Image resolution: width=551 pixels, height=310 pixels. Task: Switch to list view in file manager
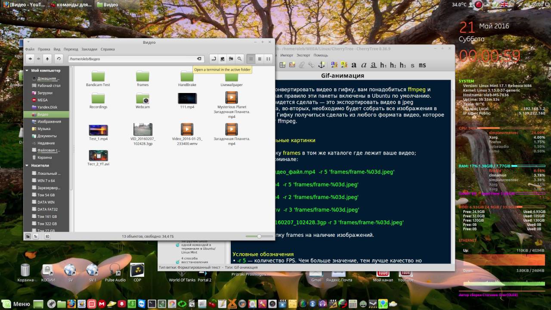click(260, 59)
